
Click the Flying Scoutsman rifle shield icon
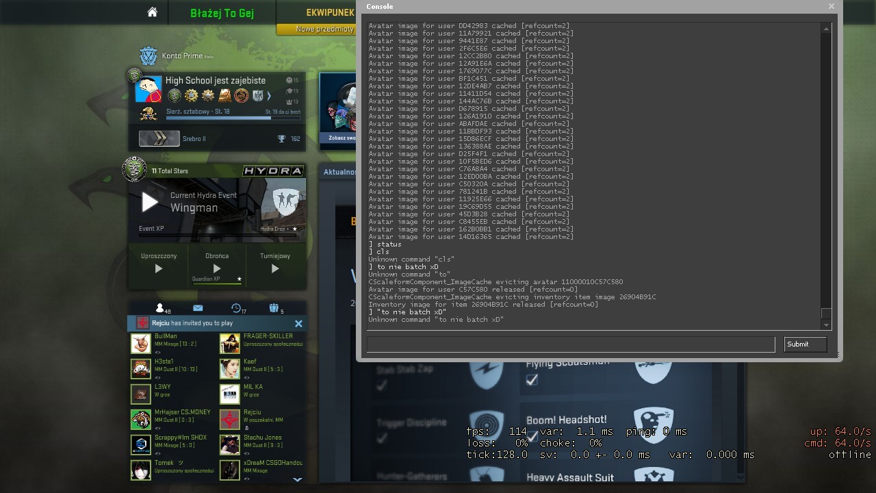pyautogui.click(x=654, y=370)
